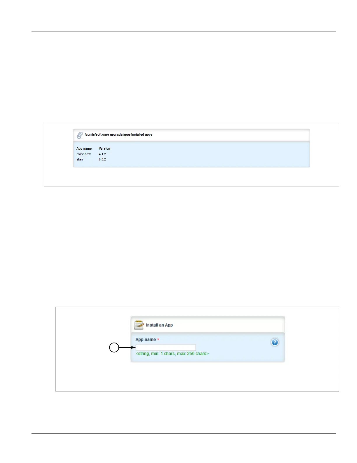This screenshot has width=357, height=463.
Task: Click the arrow pointing to the App-name field
Action: click(127, 348)
